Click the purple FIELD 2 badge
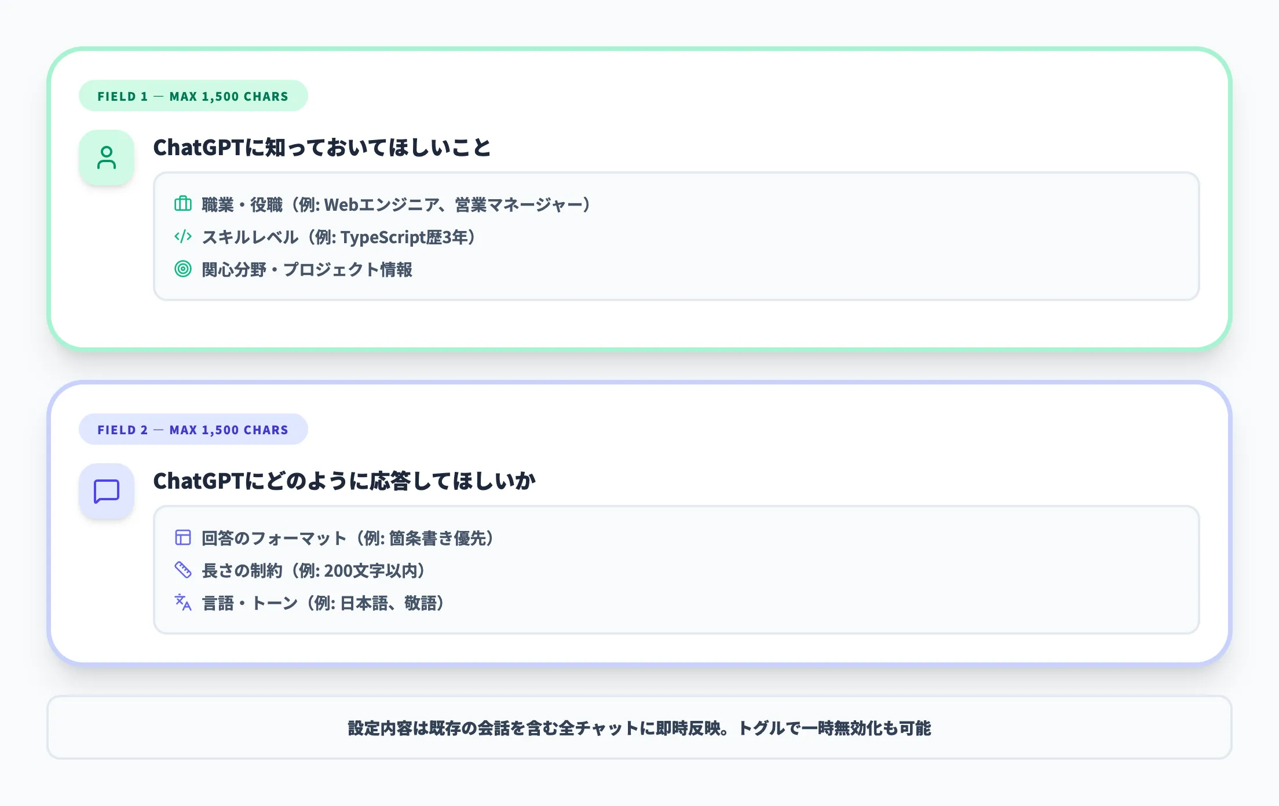Image resolution: width=1279 pixels, height=806 pixels. coord(193,429)
